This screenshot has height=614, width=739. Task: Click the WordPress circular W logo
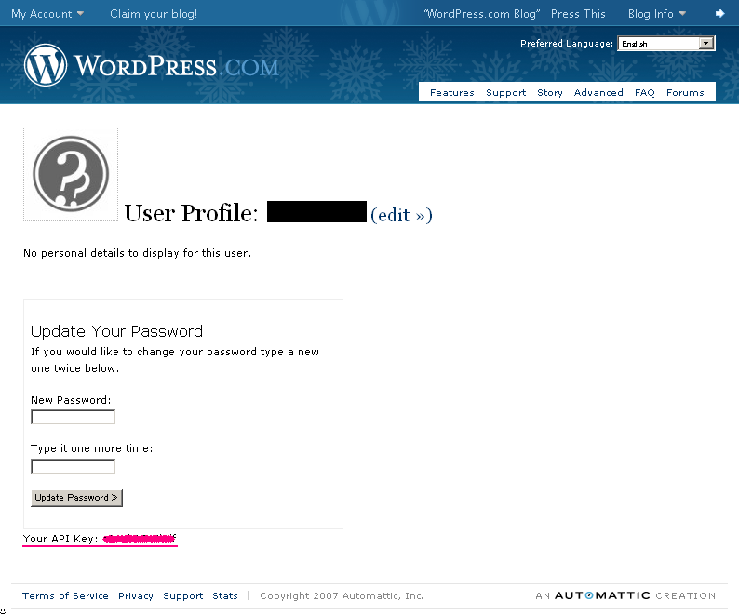tap(46, 65)
